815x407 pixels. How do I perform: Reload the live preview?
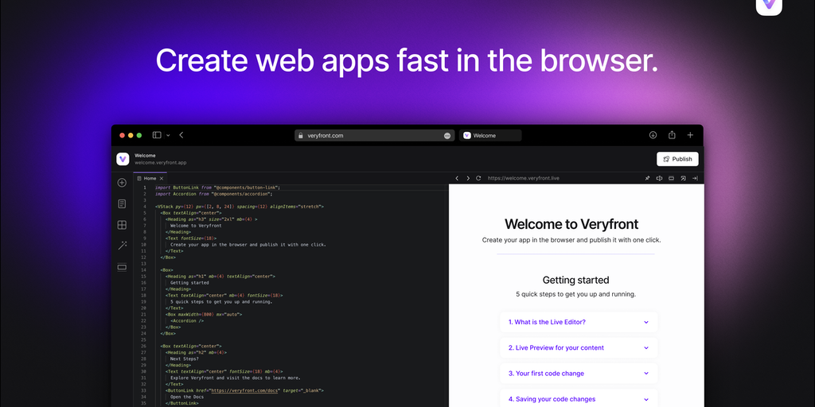[478, 178]
